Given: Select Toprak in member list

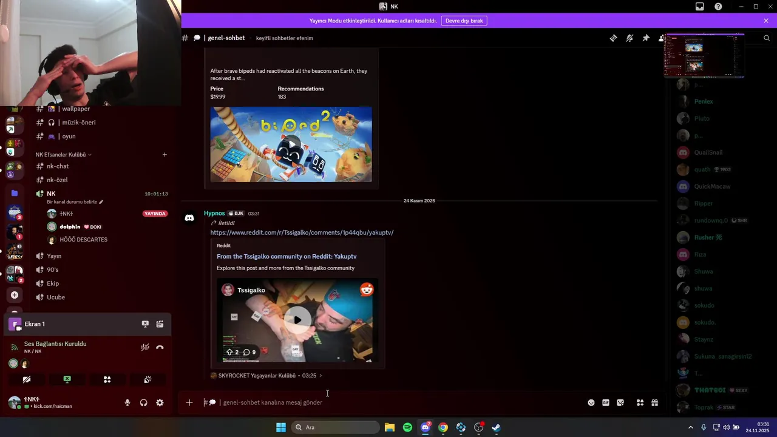Looking at the screenshot, I should click(x=704, y=407).
